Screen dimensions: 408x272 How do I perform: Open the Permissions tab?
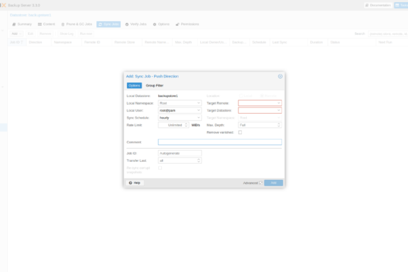click(x=188, y=24)
